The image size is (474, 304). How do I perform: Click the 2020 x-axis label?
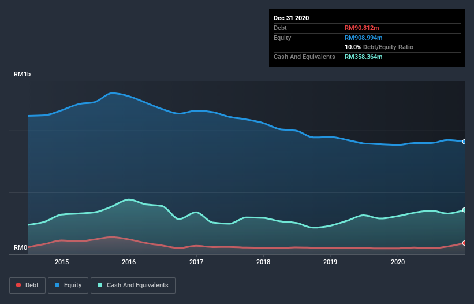[398, 262]
